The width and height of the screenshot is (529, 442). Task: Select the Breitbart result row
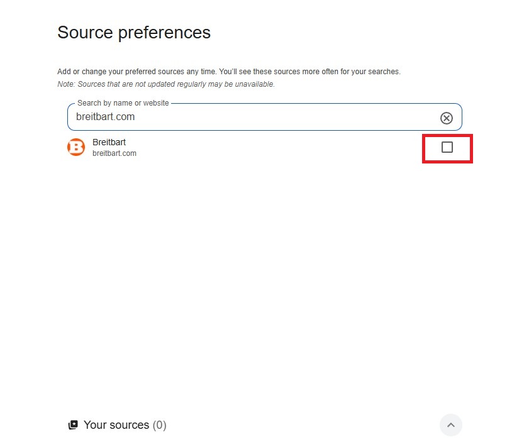click(252, 147)
